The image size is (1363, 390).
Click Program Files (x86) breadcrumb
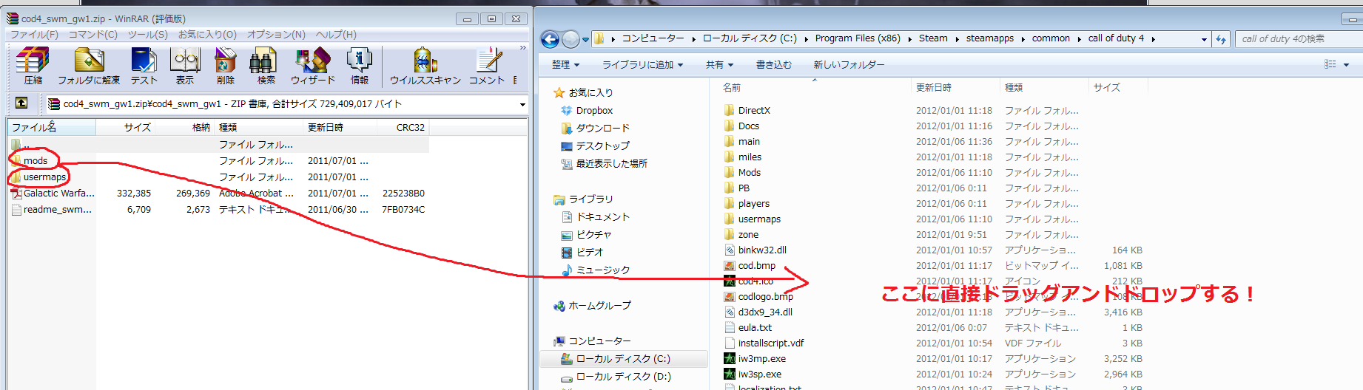pyautogui.click(x=858, y=38)
